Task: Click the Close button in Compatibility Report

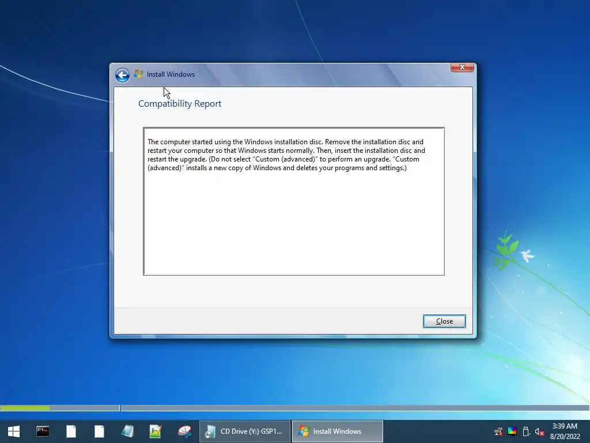Action: pos(444,321)
